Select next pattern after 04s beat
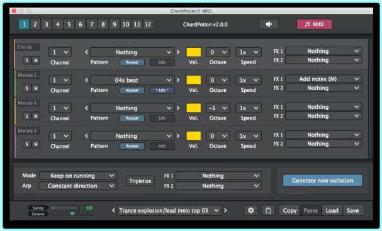The image size is (382, 231). click(x=178, y=80)
